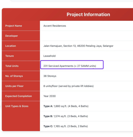Click the Type A 1,880 sq.ft. row

(86, 106)
